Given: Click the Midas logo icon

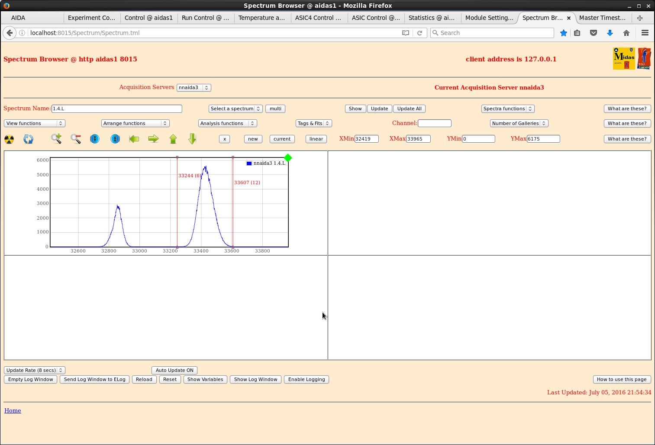Looking at the screenshot, I should pos(624,58).
